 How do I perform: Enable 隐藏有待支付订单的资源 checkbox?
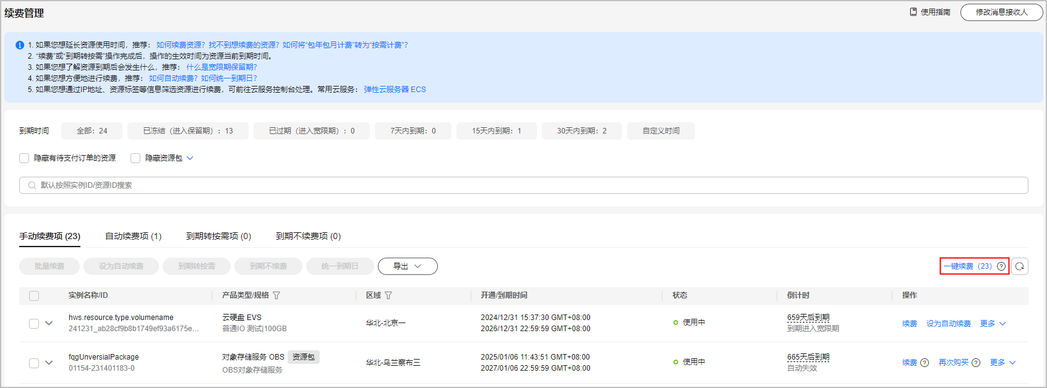point(24,158)
